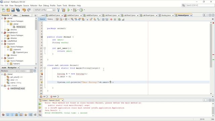Open the Lab7exe3.java editor tab
Image resolution: width=215 pixels, height=121 pixels.
129,15
